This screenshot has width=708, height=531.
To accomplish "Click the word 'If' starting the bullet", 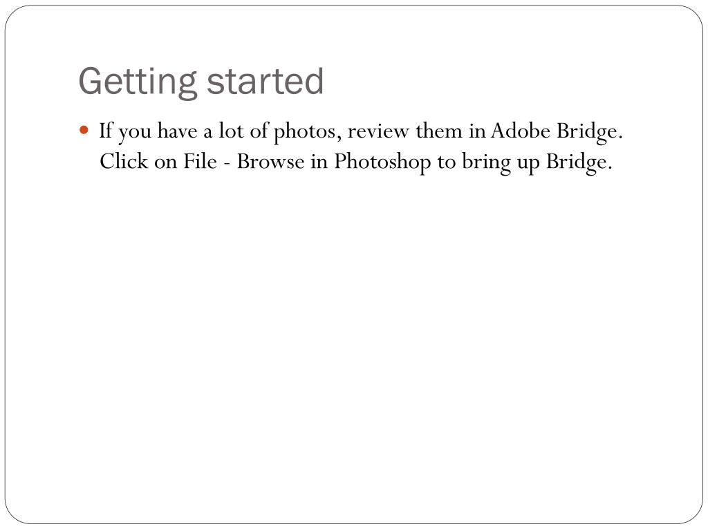I will pos(106,131).
